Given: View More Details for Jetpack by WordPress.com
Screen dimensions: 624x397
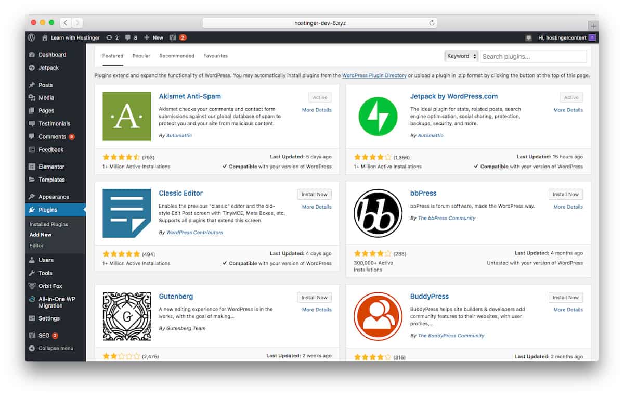Looking at the screenshot, I should pos(568,110).
